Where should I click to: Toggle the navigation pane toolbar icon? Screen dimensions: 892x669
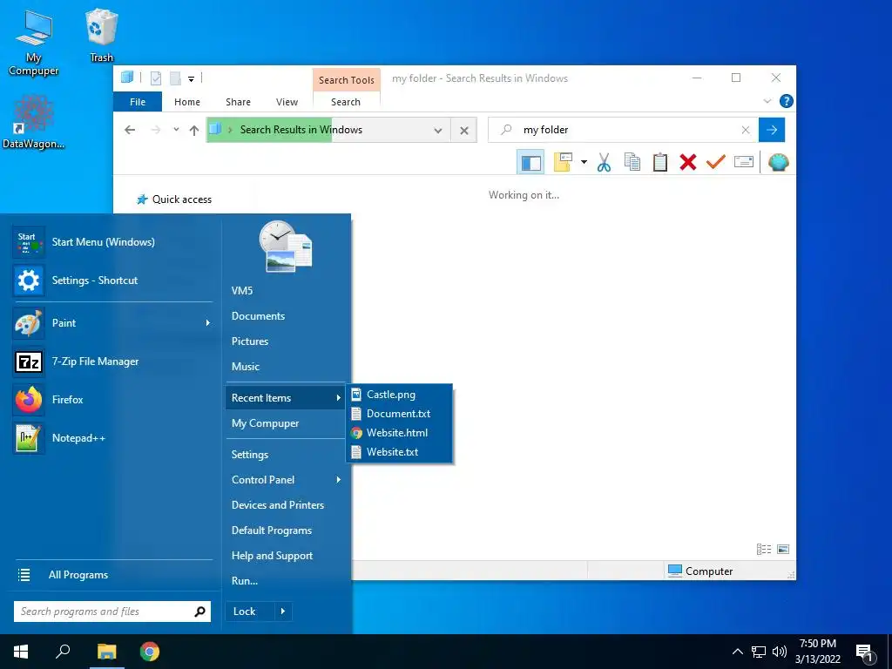530,162
